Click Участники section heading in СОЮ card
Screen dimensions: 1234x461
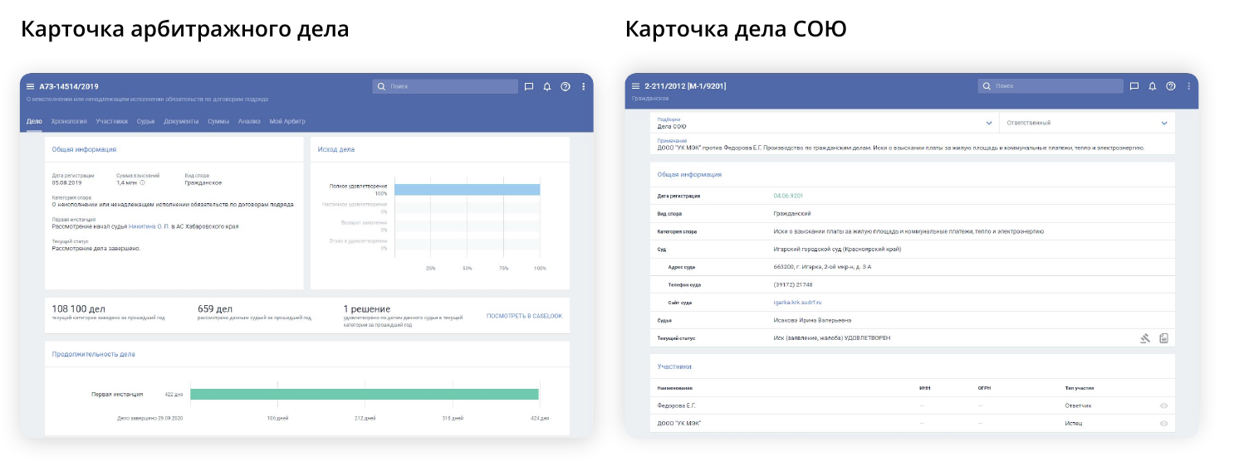[674, 366]
